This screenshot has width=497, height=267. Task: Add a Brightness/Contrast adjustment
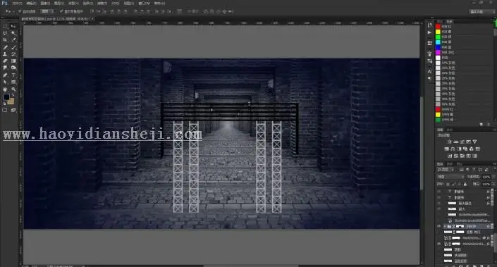pos(450,142)
